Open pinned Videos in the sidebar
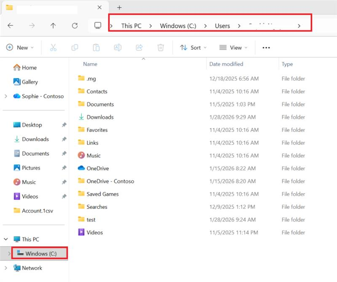The width and height of the screenshot is (337, 282). click(x=26, y=196)
